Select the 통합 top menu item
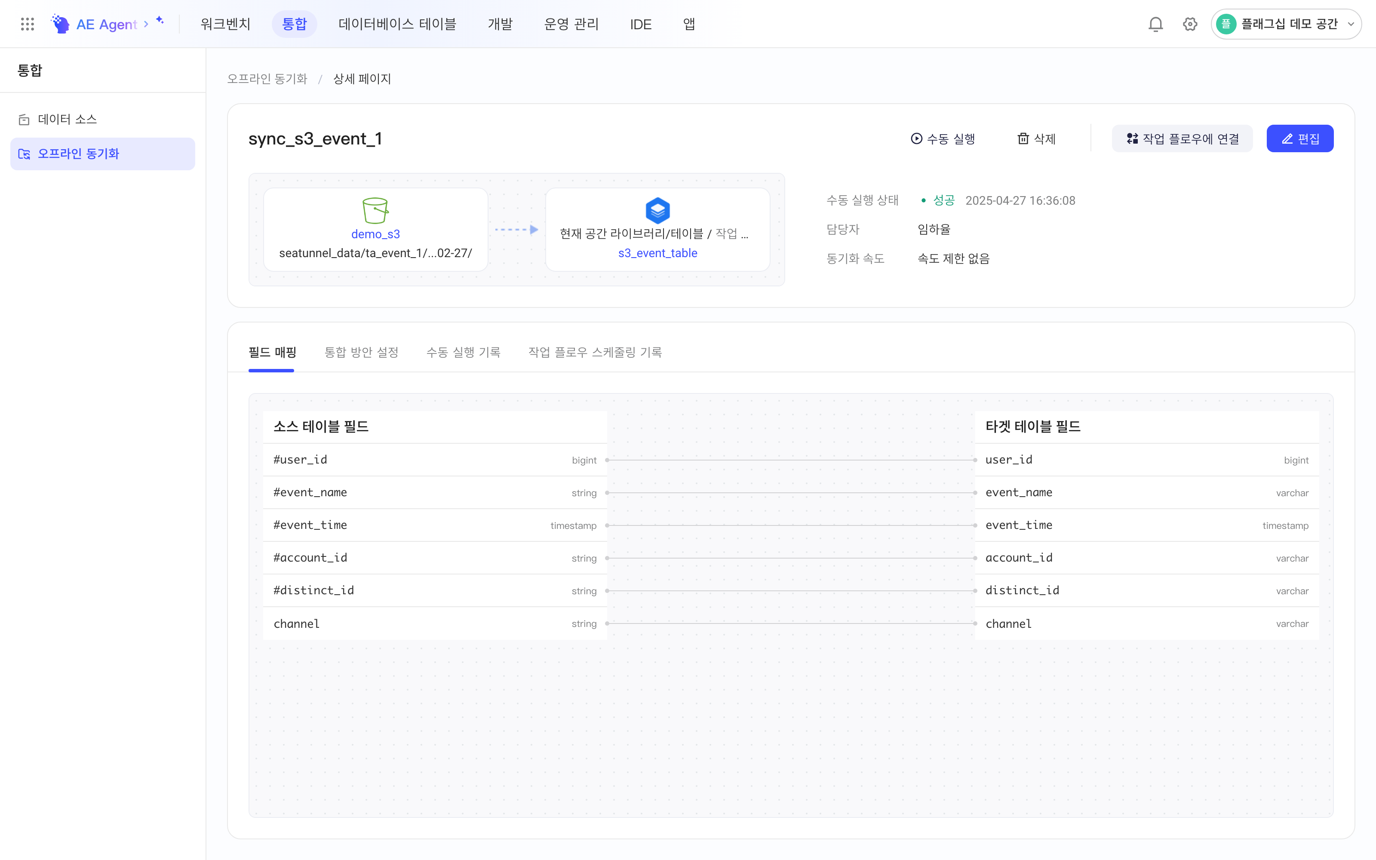 [295, 24]
